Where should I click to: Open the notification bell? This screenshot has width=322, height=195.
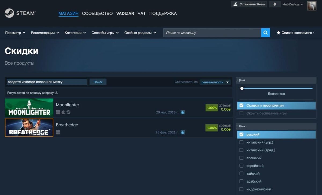[275, 4]
